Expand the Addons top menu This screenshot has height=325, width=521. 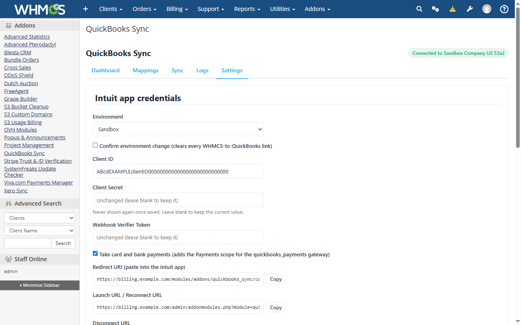pos(317,9)
